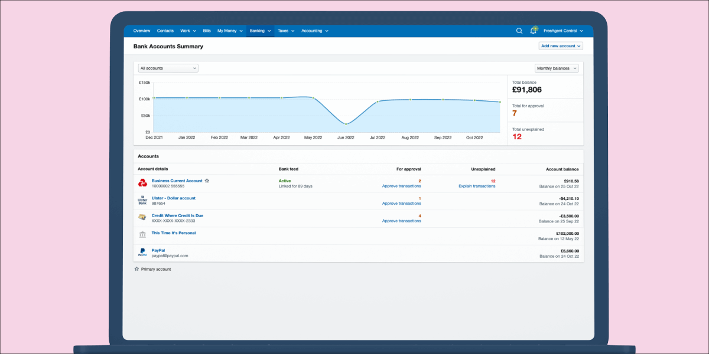Click the £910.58 account balance
Viewport: 709px width, 354px height.
(571, 181)
